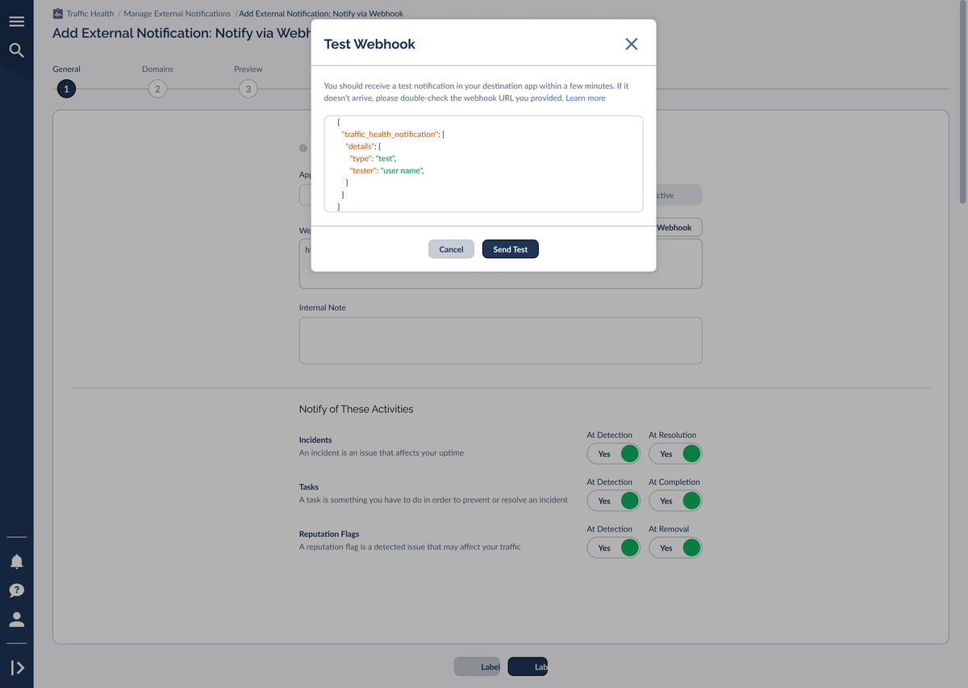Click Notify of These Activities heading
Screen dimensions: 968x688
[356, 409]
